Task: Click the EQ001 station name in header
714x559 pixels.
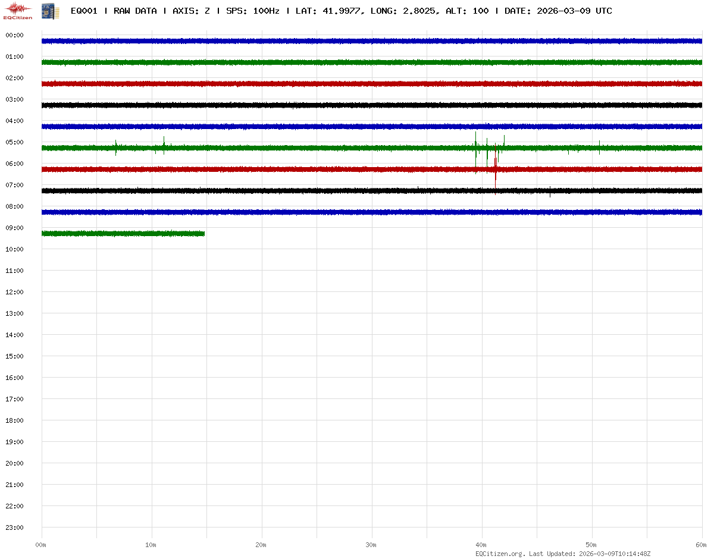Action: click(84, 11)
